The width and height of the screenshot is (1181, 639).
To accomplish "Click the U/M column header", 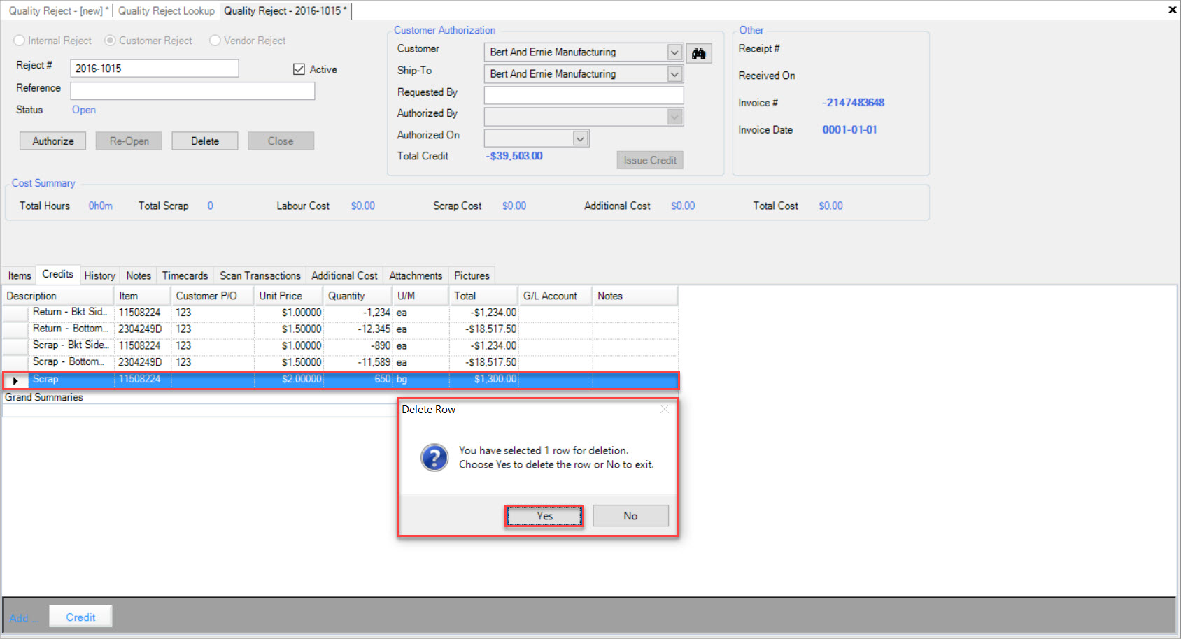I will [x=420, y=296].
